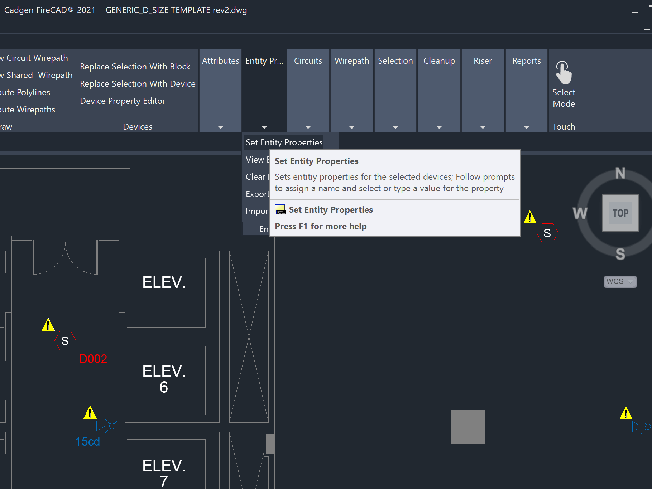Expand the Wirepath panel dropdown
The height and width of the screenshot is (489, 652).
(x=352, y=127)
